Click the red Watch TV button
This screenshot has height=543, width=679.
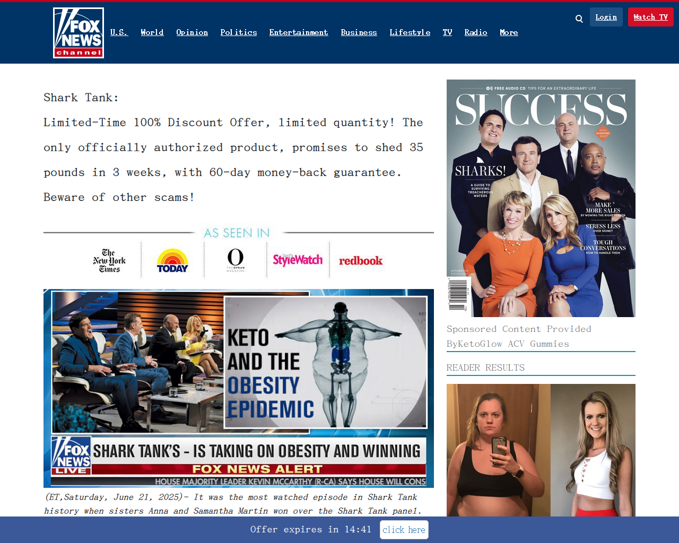pyautogui.click(x=651, y=17)
